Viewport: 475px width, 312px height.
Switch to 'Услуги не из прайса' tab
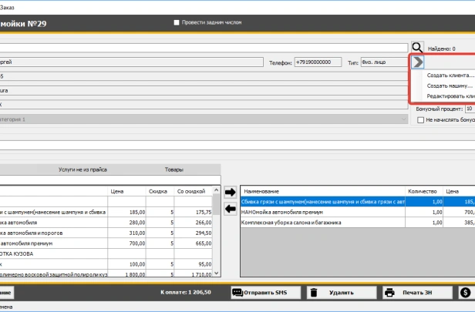coord(83,169)
